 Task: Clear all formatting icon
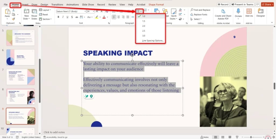107,11
